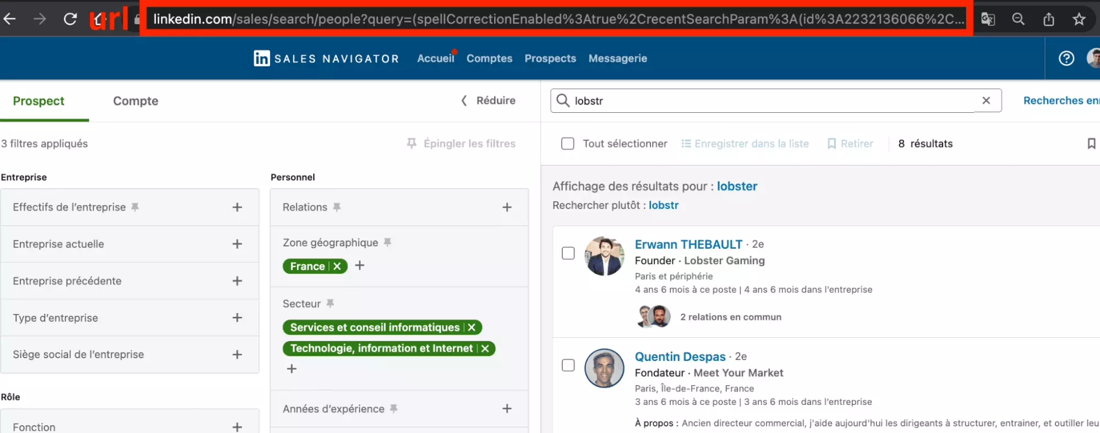Expand the Effectifs de l'entreprise filter
This screenshot has height=433, width=1100.
click(237, 207)
